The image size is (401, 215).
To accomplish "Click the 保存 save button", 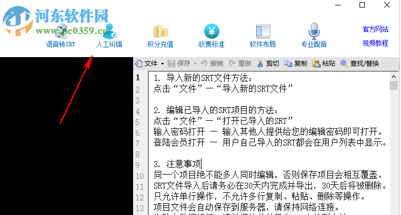I will pos(179,64).
